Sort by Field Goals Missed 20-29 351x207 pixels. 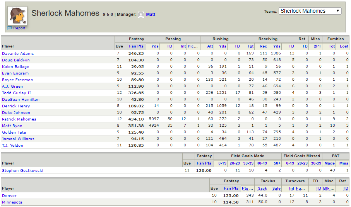pos(302,163)
